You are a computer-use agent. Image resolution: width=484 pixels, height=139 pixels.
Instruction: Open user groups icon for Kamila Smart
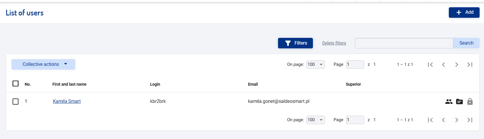[x=449, y=101]
